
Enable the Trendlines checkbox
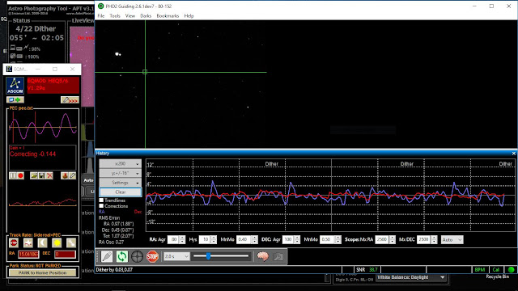(101, 200)
